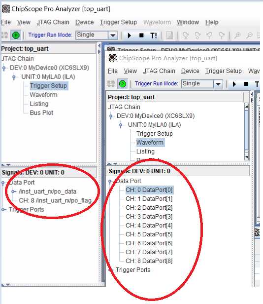Screen dimensions: 263x304
Task: Open File menu in back window
Action: [6, 22]
